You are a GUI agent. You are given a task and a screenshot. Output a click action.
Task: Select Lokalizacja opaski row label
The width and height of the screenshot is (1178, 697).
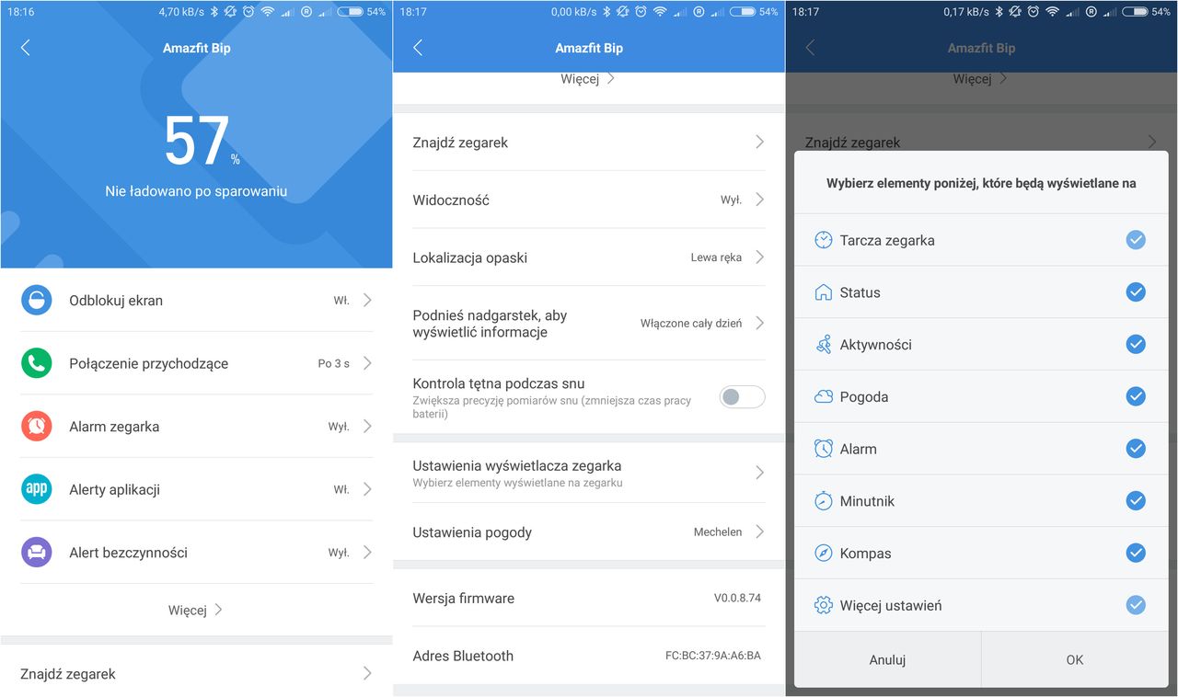pos(469,257)
